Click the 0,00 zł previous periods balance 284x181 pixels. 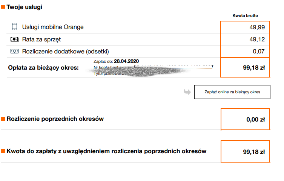(x=256, y=119)
